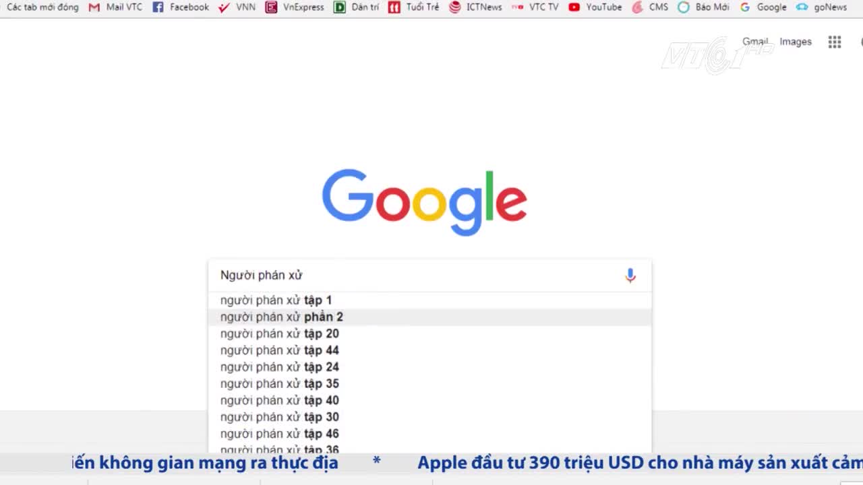Screen dimensions: 863x485
Task: Open the YouTube bookmark
Action: click(595, 7)
